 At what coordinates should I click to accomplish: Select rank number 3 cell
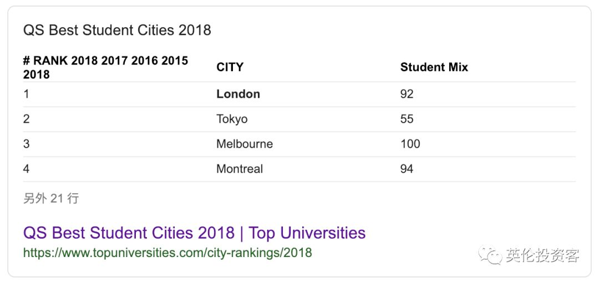point(26,144)
